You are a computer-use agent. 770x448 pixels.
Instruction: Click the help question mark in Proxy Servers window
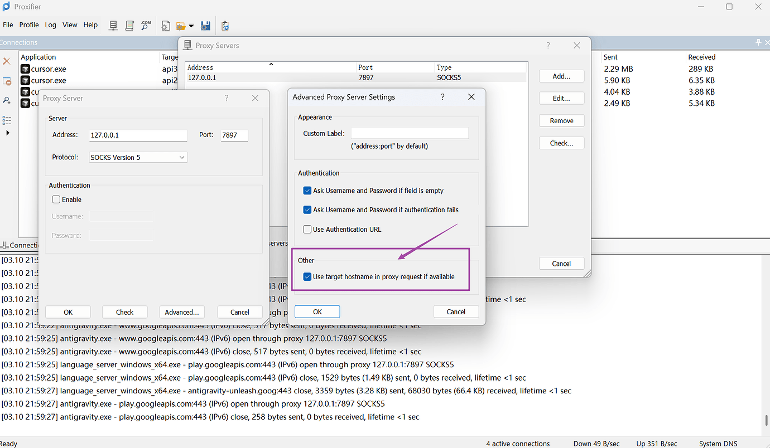point(548,46)
